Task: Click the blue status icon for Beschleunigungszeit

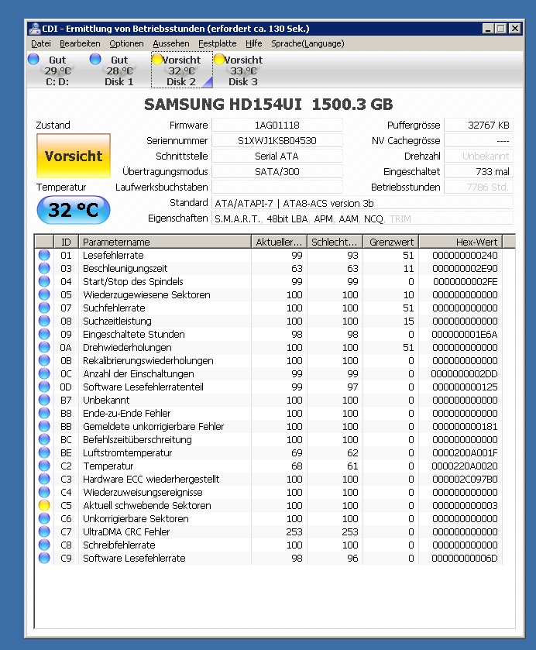Action: [44, 268]
